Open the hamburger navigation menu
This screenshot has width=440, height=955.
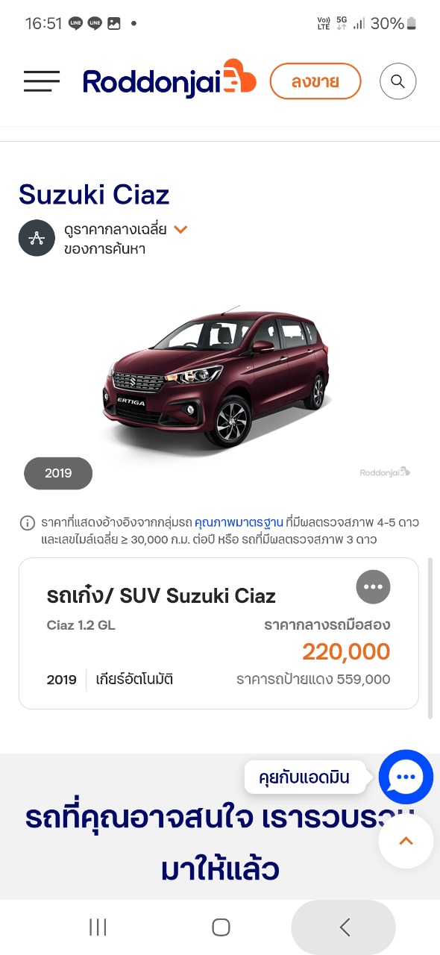42,81
